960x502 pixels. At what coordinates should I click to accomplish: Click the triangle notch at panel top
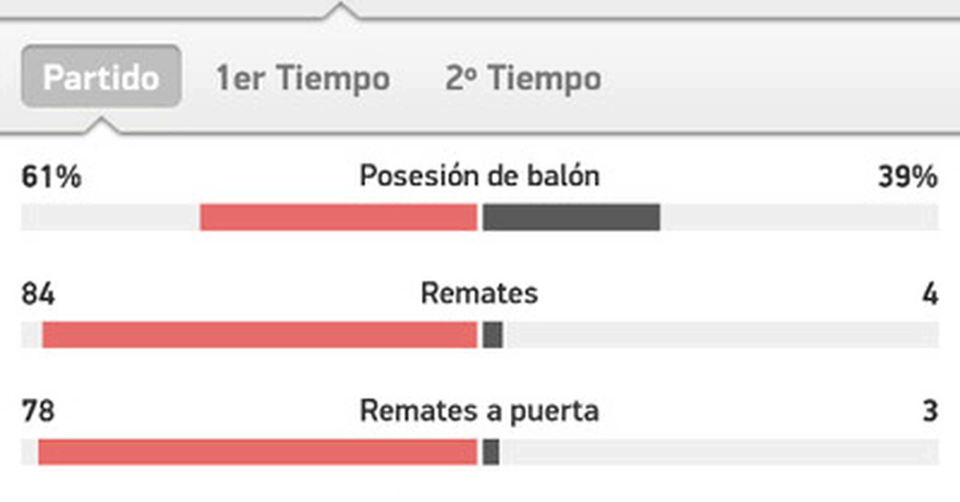(x=340, y=10)
